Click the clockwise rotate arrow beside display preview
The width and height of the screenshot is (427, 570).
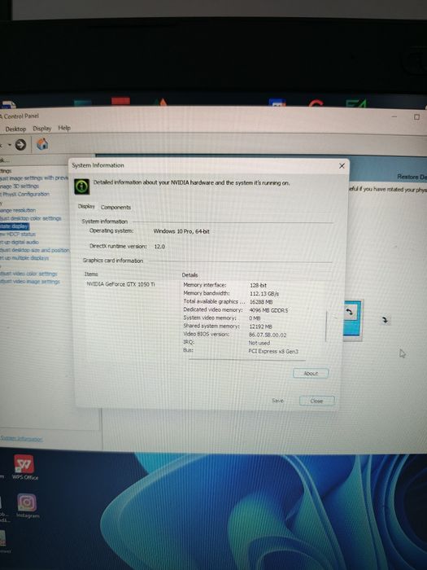385,320
